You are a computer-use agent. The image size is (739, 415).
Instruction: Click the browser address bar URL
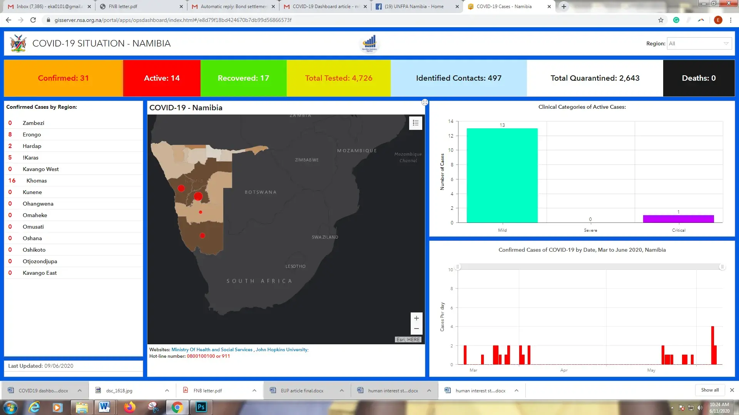point(173,20)
